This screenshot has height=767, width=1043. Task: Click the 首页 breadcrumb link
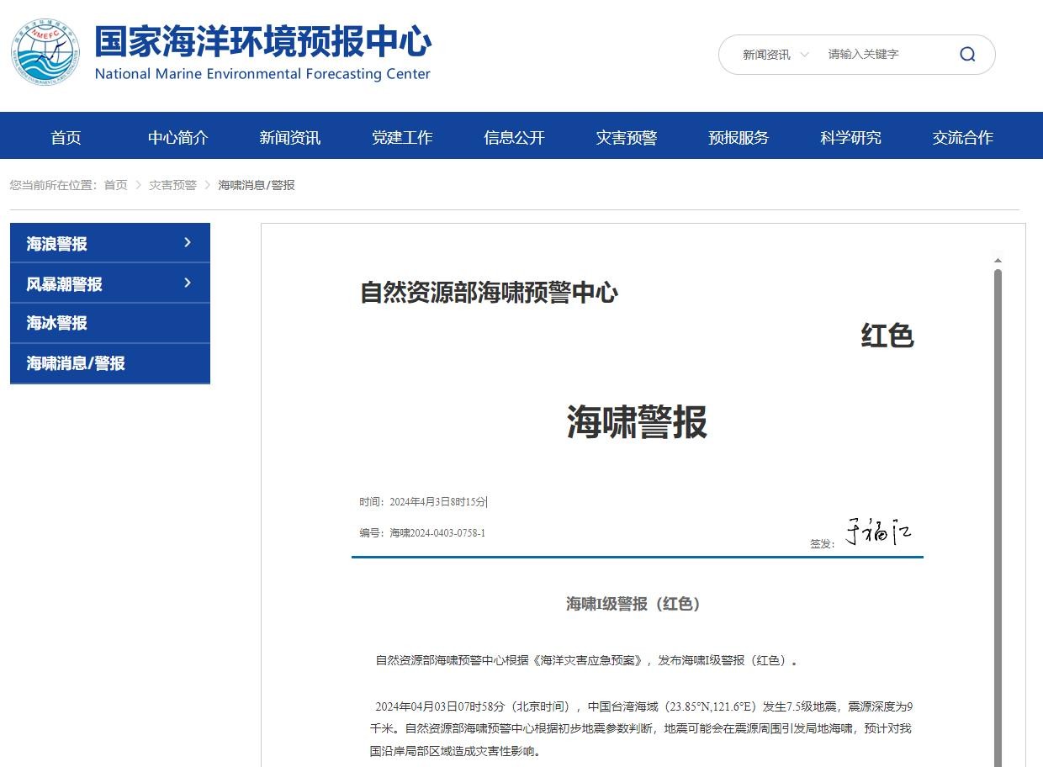pyautogui.click(x=115, y=185)
